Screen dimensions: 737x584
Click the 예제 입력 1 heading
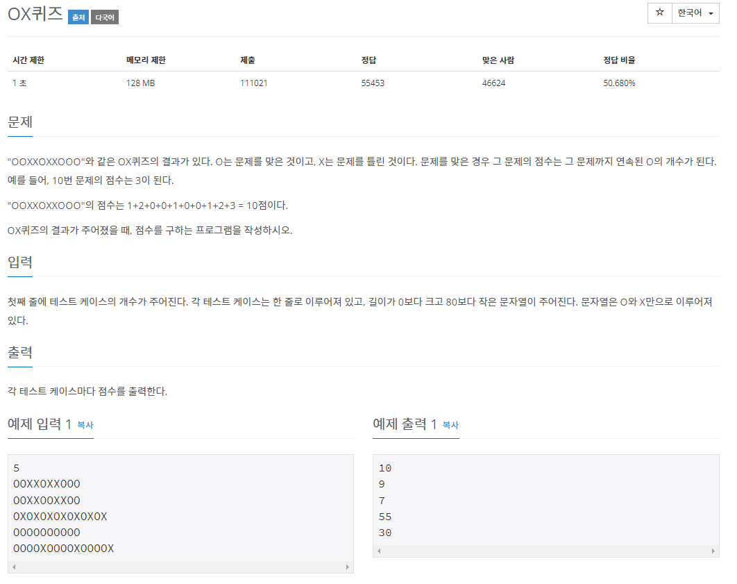40,424
